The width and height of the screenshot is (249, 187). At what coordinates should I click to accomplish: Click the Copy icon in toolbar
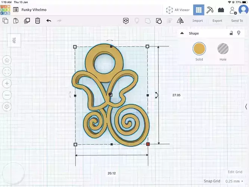pos(5,21)
